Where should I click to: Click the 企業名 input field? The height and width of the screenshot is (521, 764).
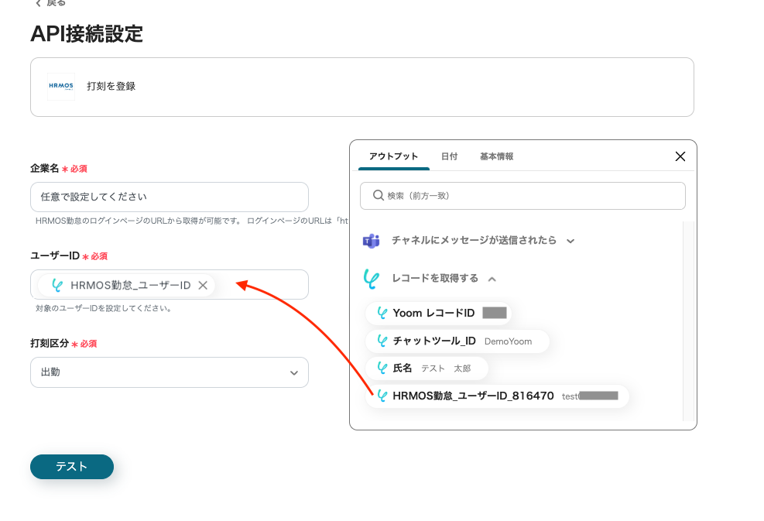click(169, 197)
